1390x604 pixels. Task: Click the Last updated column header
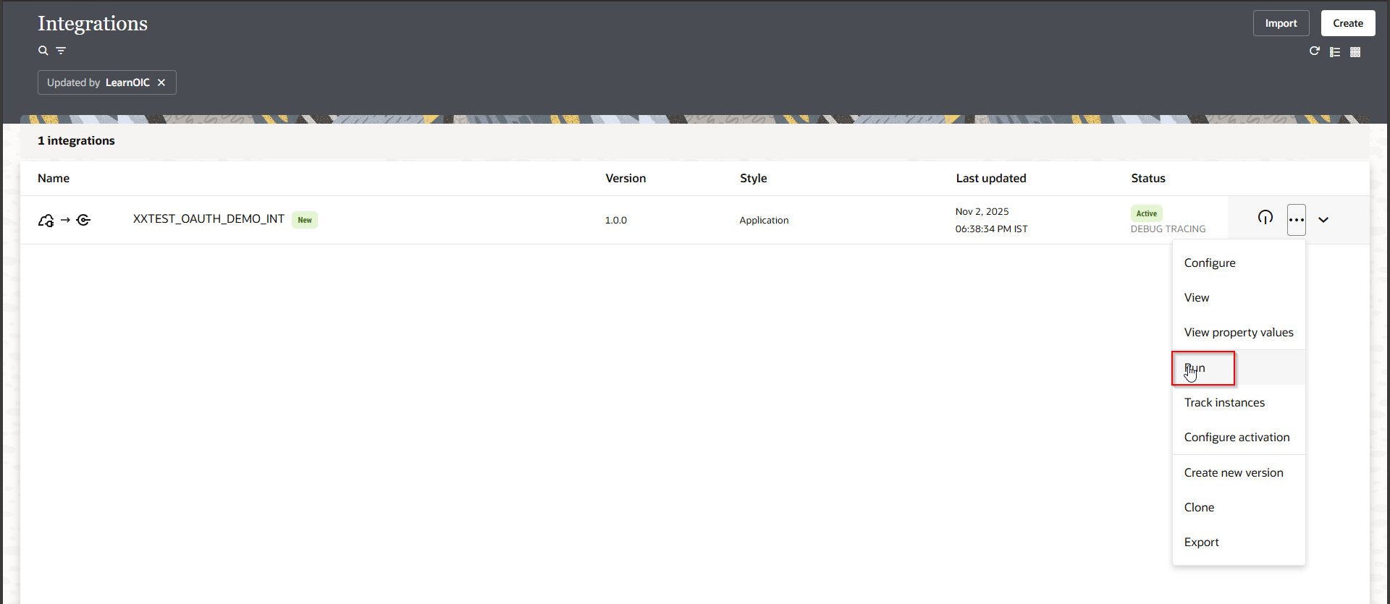pos(990,179)
